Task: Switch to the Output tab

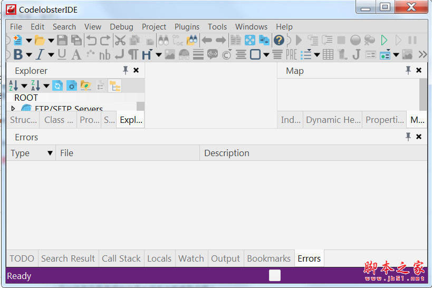Action: pyautogui.click(x=225, y=258)
